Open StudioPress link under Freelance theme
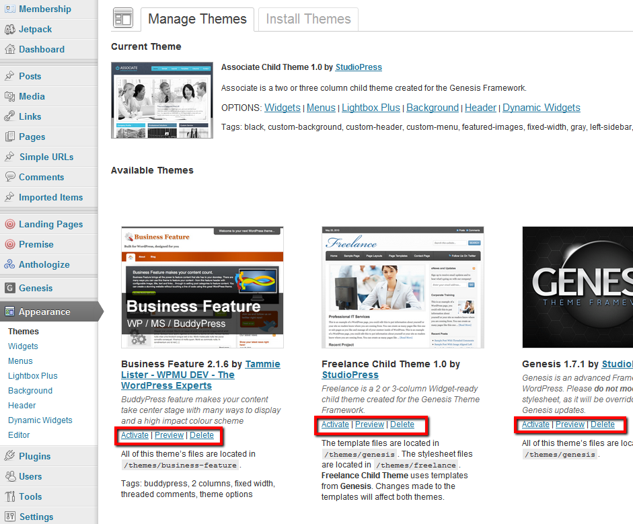Image resolution: width=633 pixels, height=524 pixels. (x=350, y=375)
